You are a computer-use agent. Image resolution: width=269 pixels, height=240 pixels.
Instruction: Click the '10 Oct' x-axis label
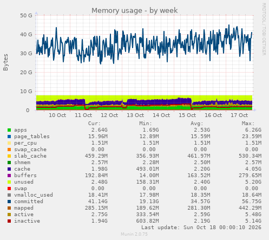tap(57, 115)
